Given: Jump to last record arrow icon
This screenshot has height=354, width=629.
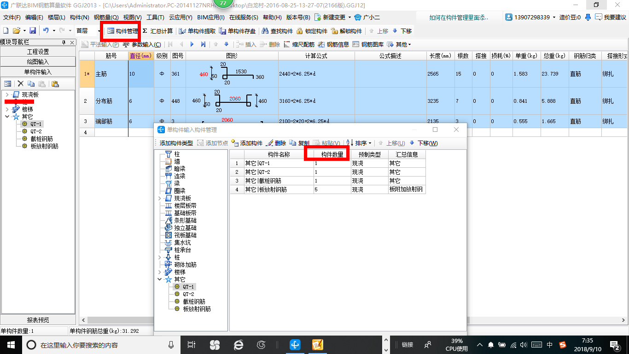Looking at the screenshot, I should [203, 45].
